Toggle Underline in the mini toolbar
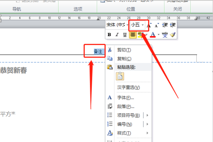213x142 pixels. click(125, 35)
